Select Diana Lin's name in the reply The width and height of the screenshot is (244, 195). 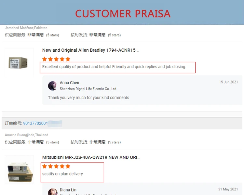pyautogui.click(x=68, y=190)
